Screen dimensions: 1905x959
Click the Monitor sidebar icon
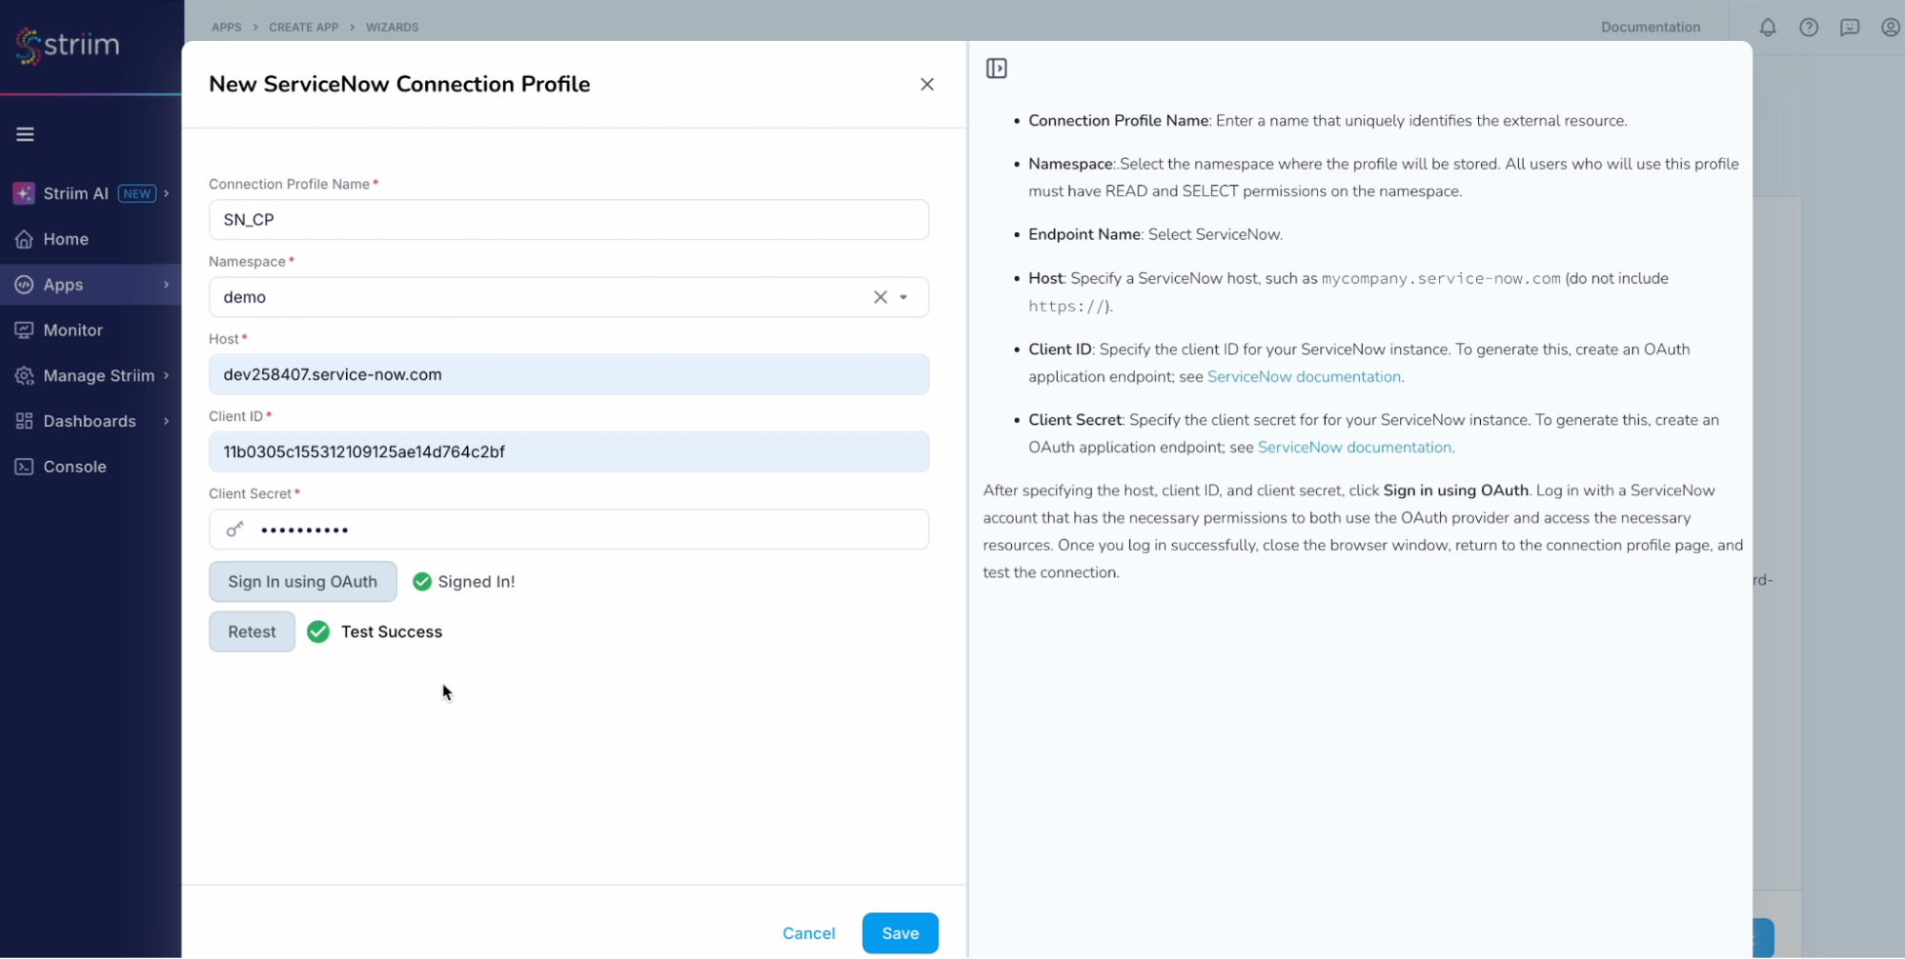point(25,330)
